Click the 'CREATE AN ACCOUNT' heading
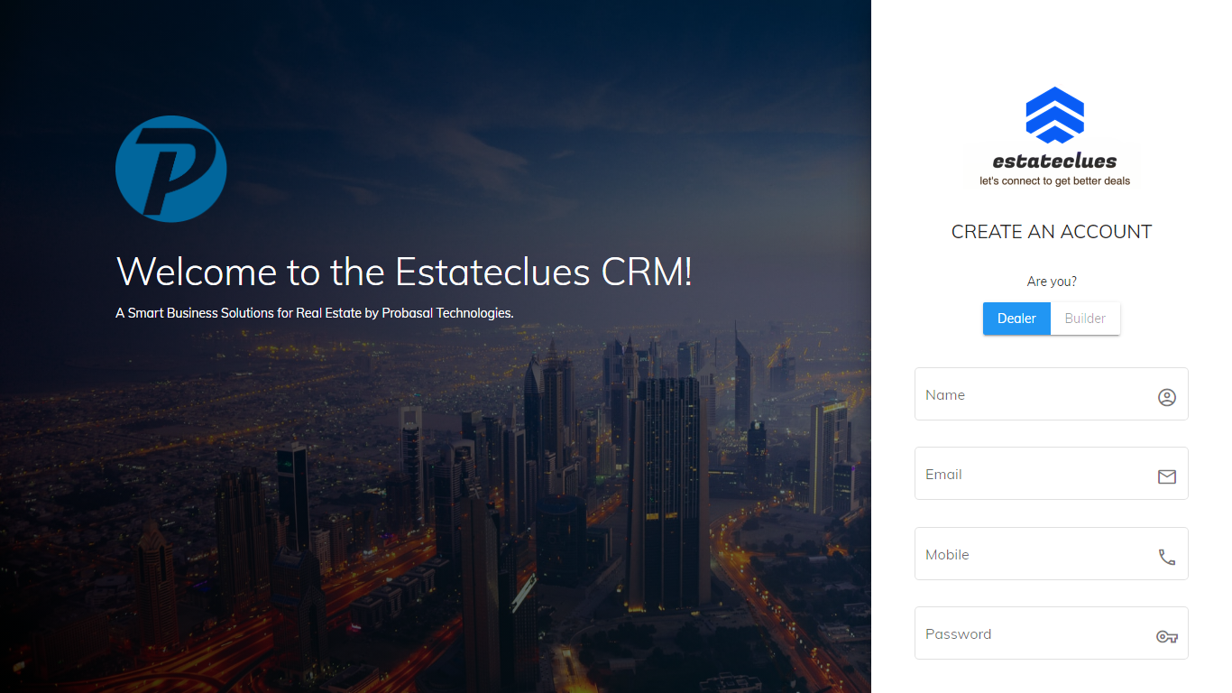This screenshot has width=1232, height=693. [x=1052, y=232]
